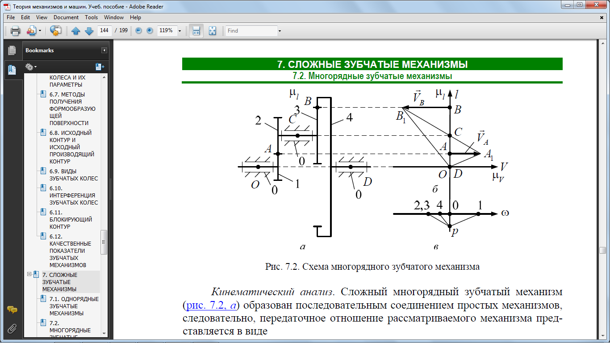
Task: Toggle Fit One Full Page mode
Action: (x=212, y=31)
